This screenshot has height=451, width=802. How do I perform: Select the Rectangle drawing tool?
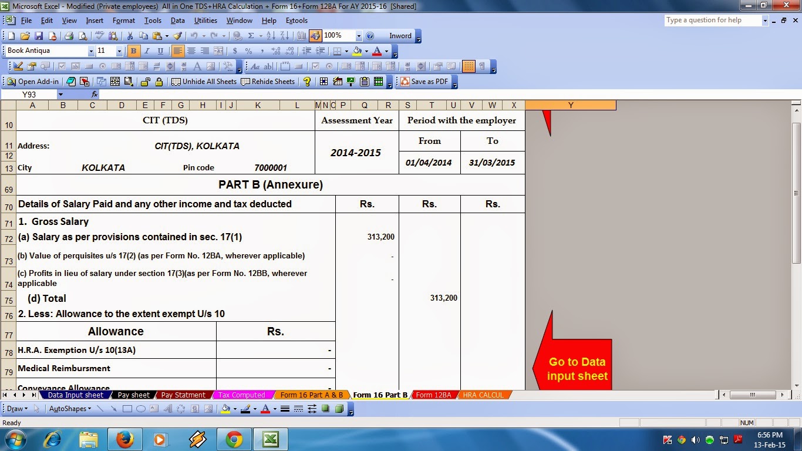(127, 409)
